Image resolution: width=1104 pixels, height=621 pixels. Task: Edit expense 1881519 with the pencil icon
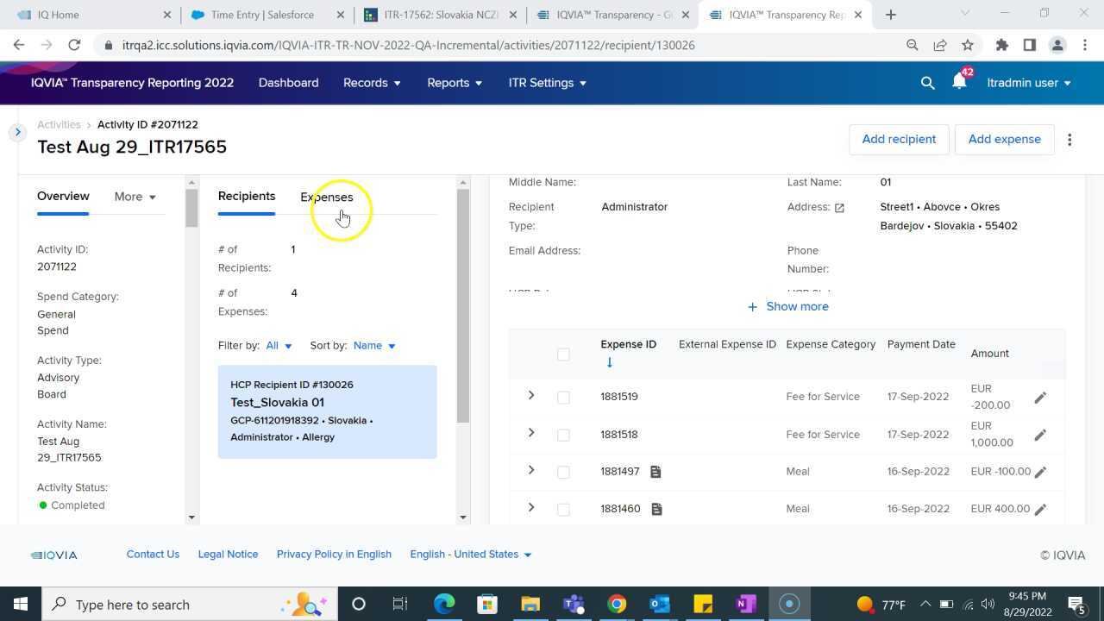(x=1040, y=398)
